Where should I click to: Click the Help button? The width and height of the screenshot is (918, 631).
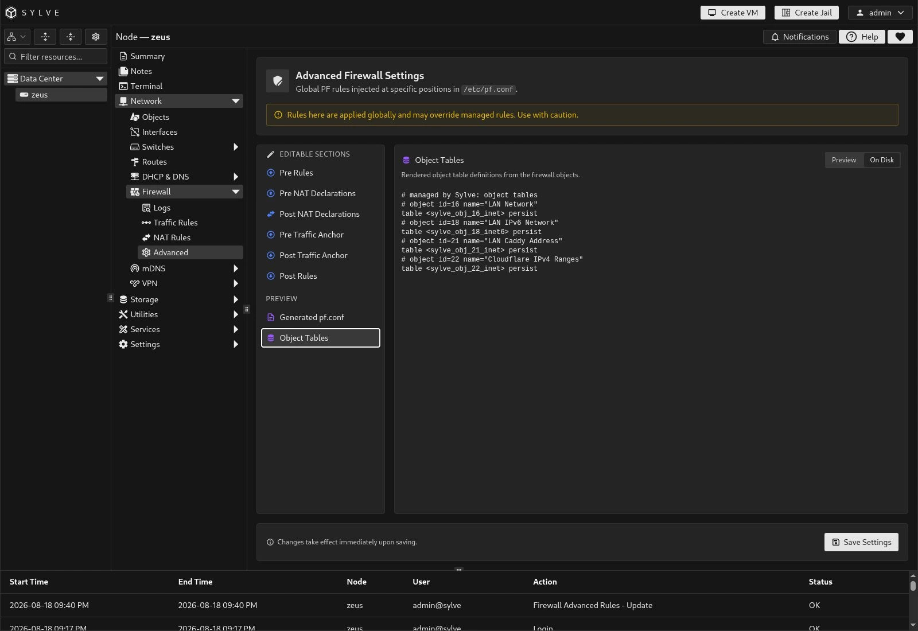[x=862, y=37]
